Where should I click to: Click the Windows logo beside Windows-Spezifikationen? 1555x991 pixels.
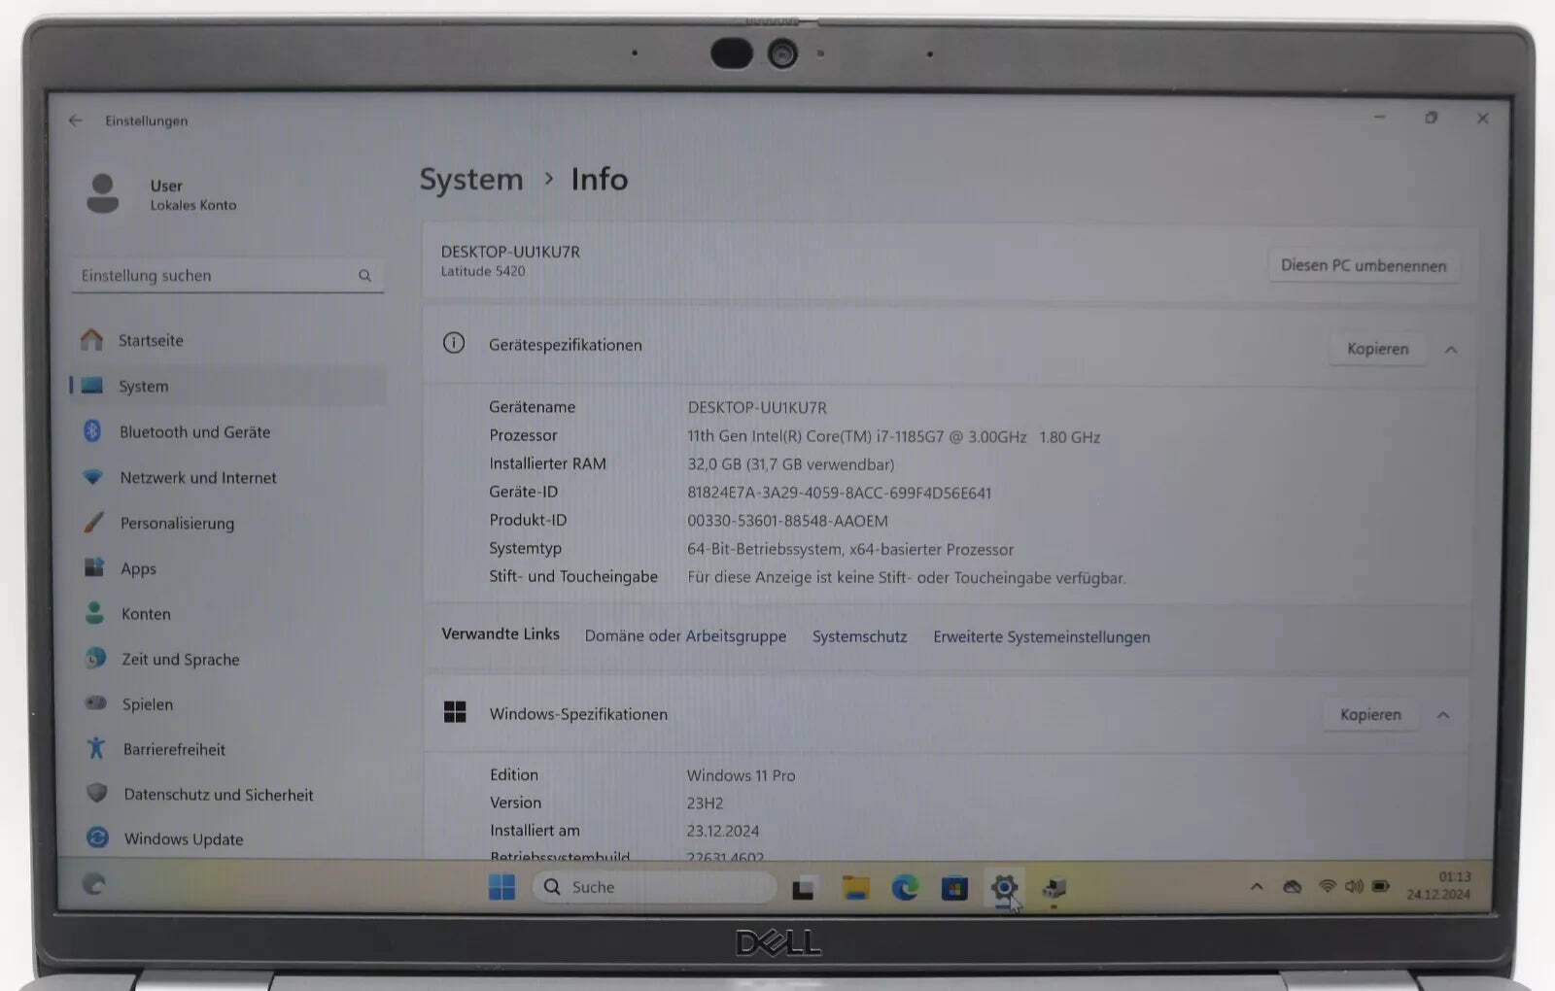coord(455,712)
